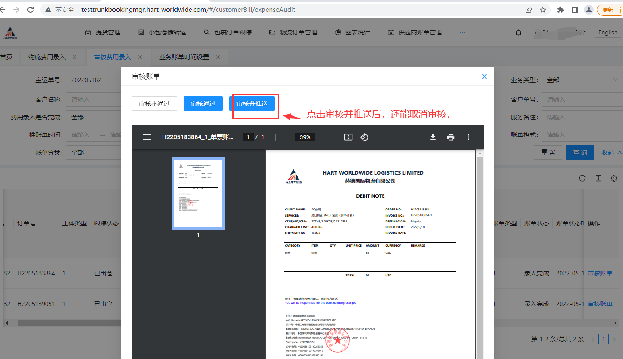
Task: Print the debit note PDF
Action: tap(451, 137)
